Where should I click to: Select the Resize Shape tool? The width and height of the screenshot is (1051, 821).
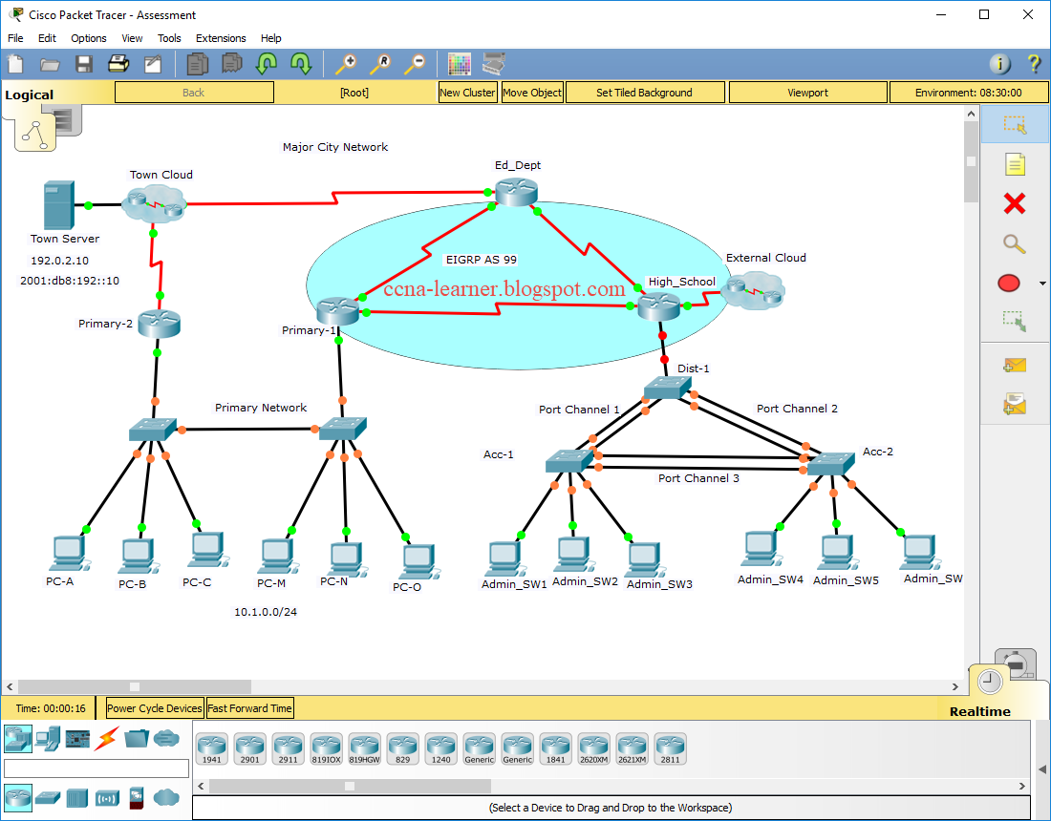pos(1014,319)
